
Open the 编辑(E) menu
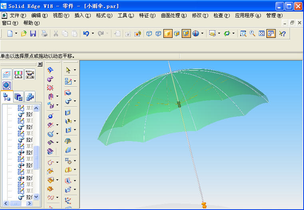[40, 16]
